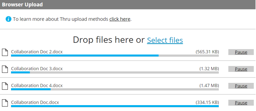Select the Collaboration Doc 3.docx file name
This screenshot has width=256, height=111.
[37, 69]
